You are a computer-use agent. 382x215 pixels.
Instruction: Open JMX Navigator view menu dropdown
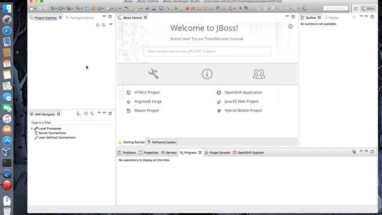click(99, 113)
